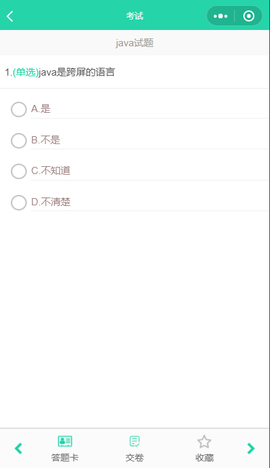The height and width of the screenshot is (468, 270).
Task: Go back using the header arrow
Action: (x=10, y=16)
